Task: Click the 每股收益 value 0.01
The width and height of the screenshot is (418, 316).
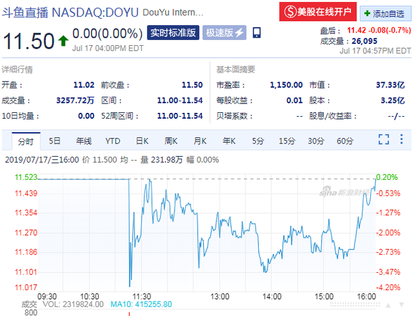Action: point(295,100)
